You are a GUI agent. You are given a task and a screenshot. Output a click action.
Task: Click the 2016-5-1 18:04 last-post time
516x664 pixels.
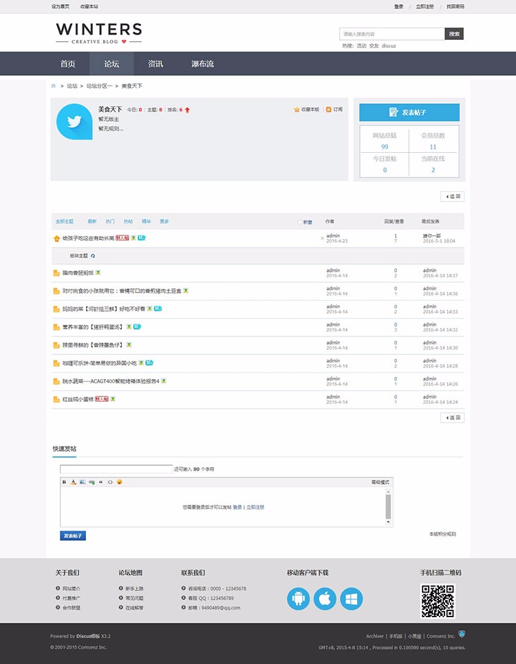[x=439, y=241]
